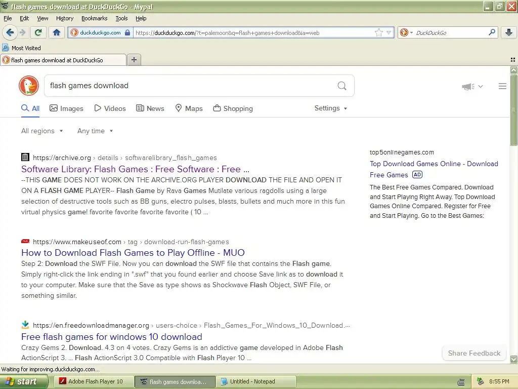Open Software Library: Flash Games result
The image size is (518, 389).
[135, 169]
